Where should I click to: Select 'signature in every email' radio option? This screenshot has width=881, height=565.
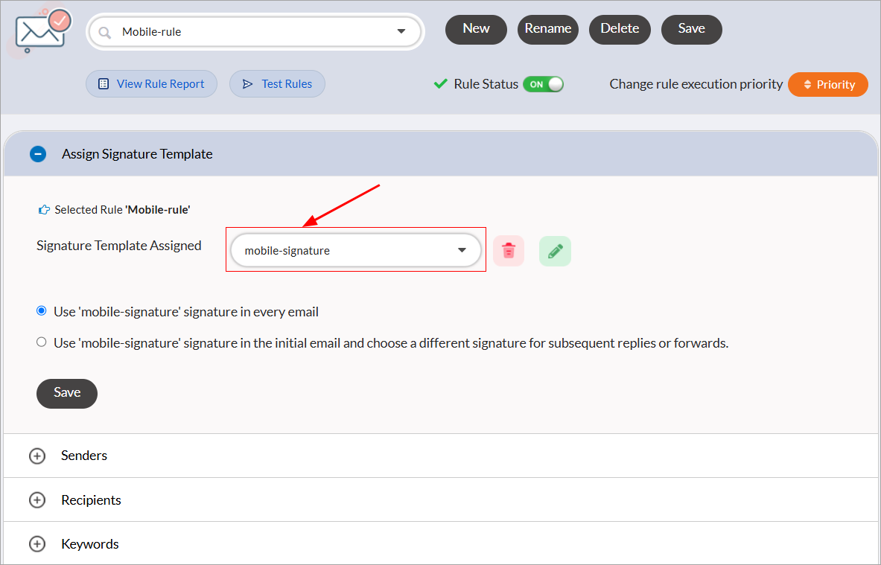[x=42, y=311]
